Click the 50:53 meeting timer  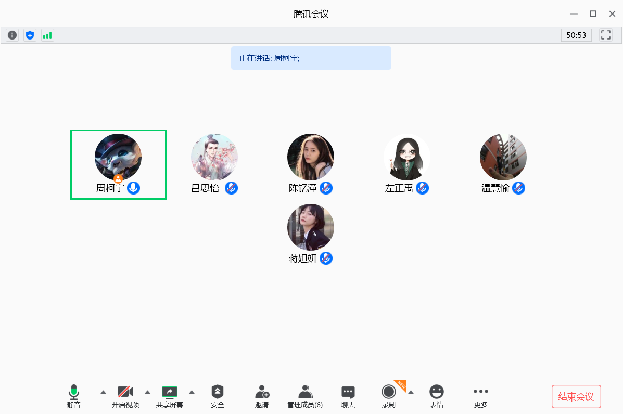click(x=576, y=35)
